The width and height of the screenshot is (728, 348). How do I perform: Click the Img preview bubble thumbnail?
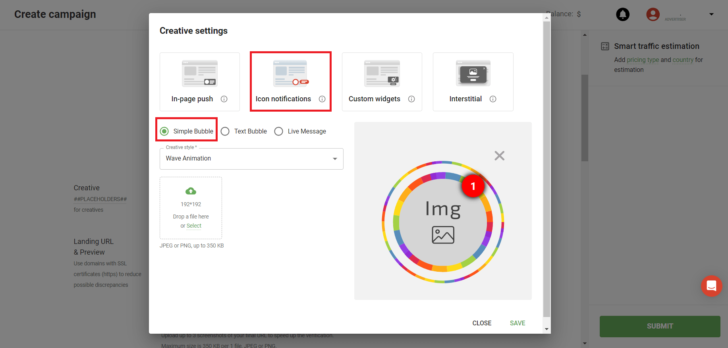[443, 222]
